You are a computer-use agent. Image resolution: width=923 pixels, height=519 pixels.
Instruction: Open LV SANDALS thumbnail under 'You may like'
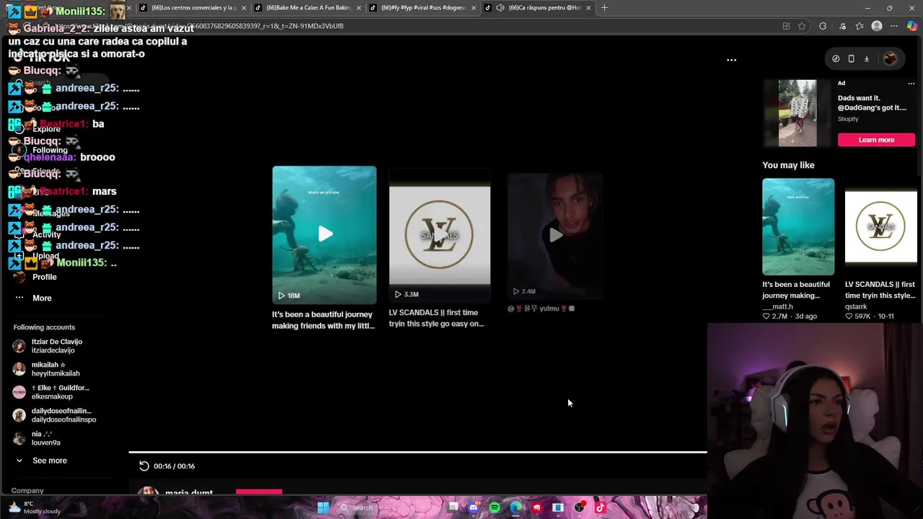coord(881,226)
